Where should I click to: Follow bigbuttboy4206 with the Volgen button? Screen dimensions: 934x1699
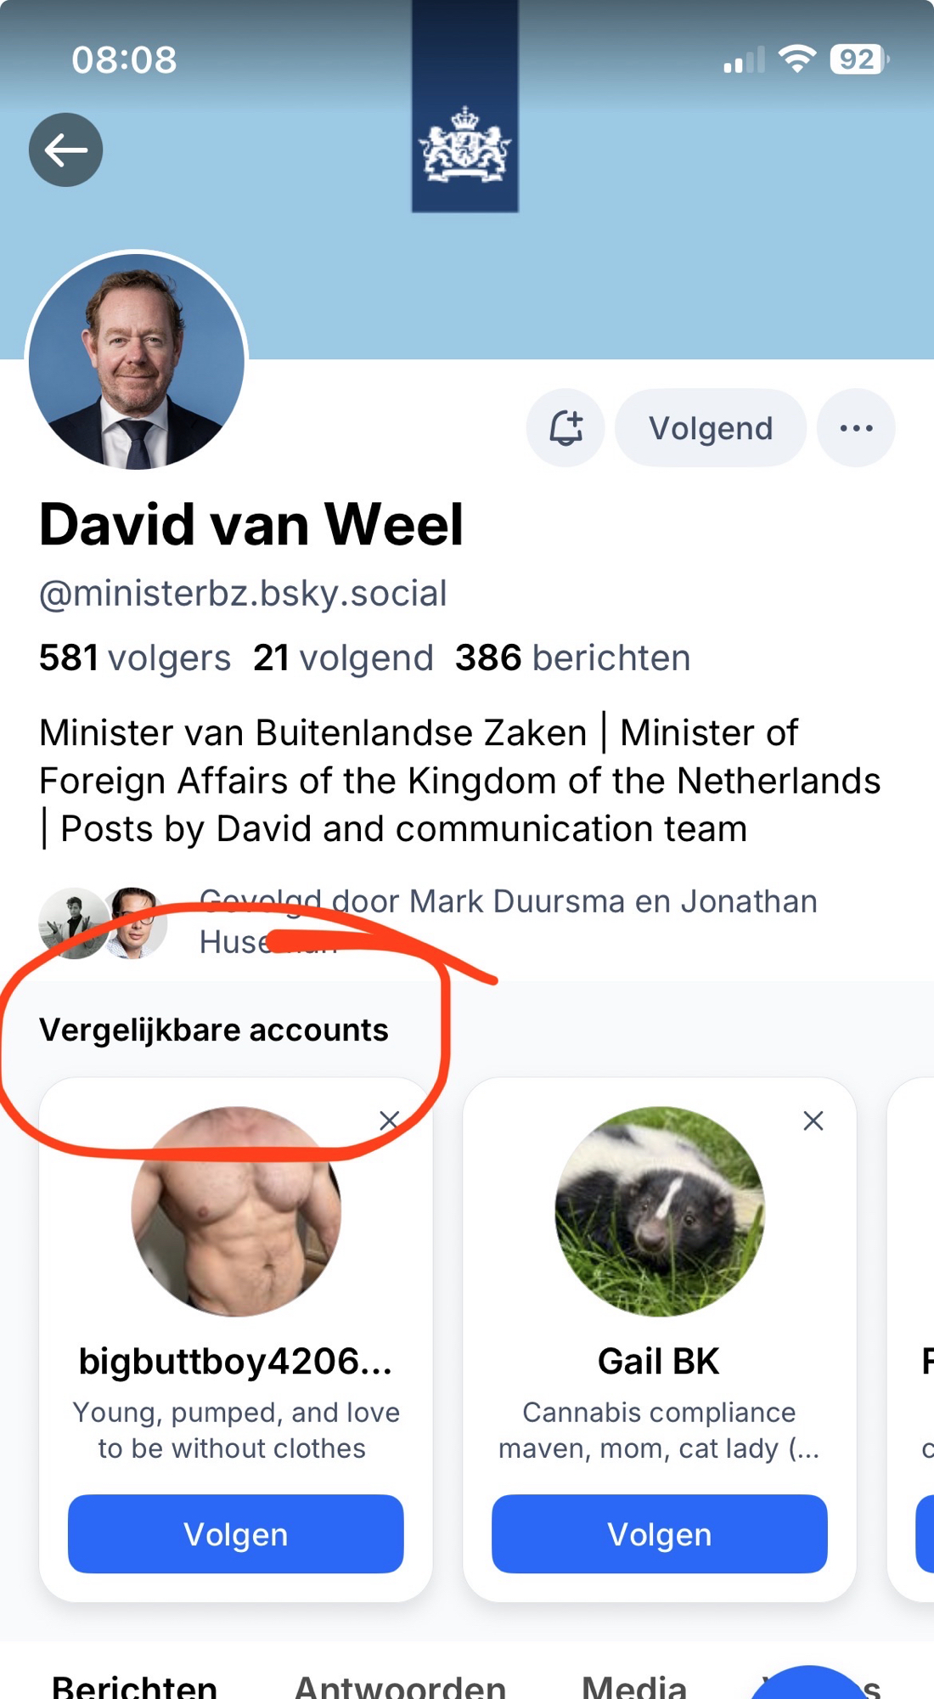tap(236, 1534)
